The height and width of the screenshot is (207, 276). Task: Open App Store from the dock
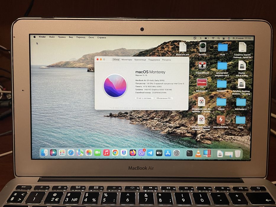[x=168, y=153]
